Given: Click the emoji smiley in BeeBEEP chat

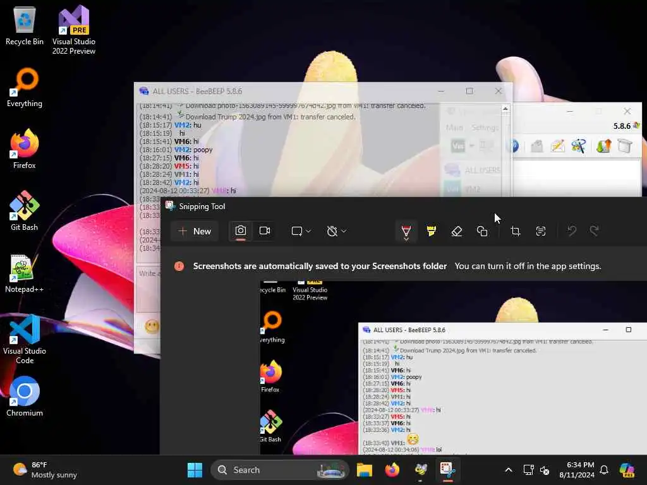Looking at the screenshot, I should (x=152, y=327).
